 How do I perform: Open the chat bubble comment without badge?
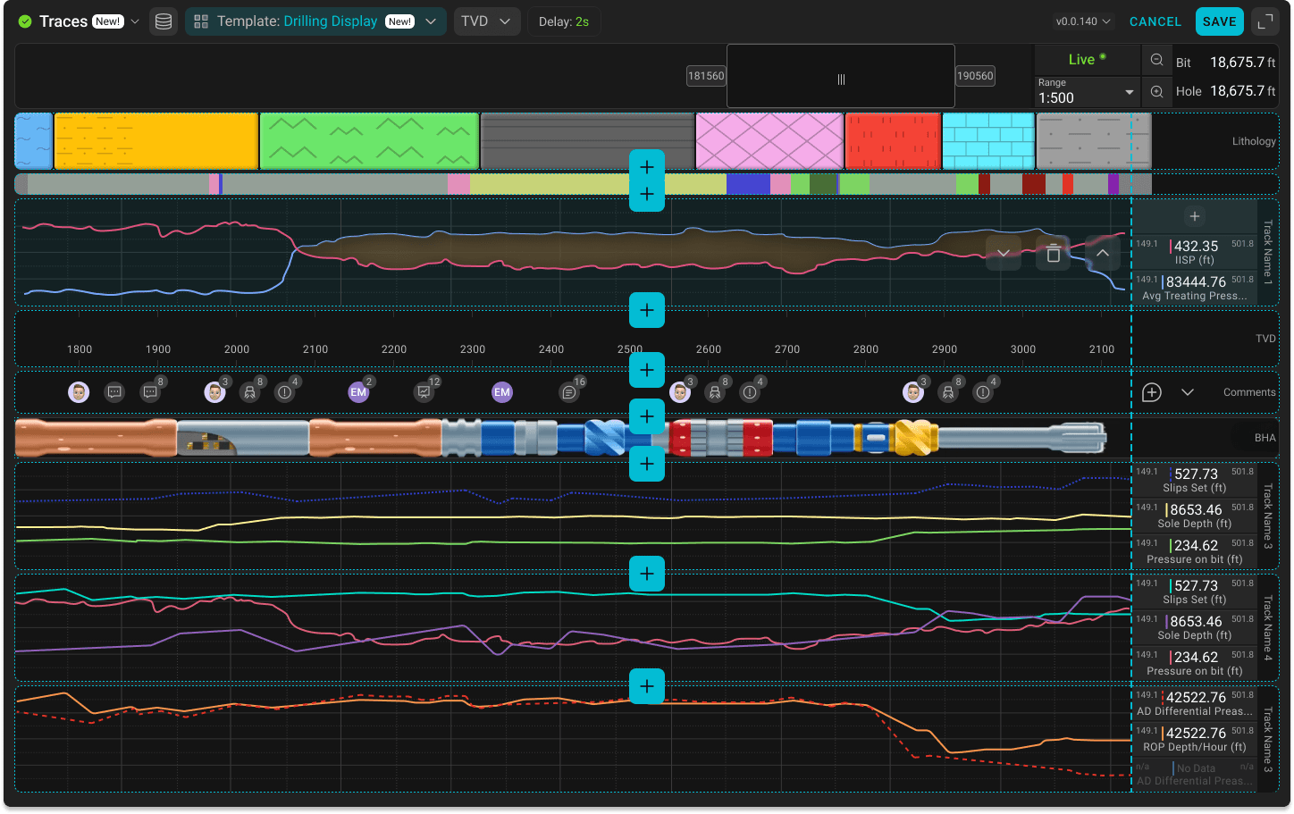(x=114, y=392)
